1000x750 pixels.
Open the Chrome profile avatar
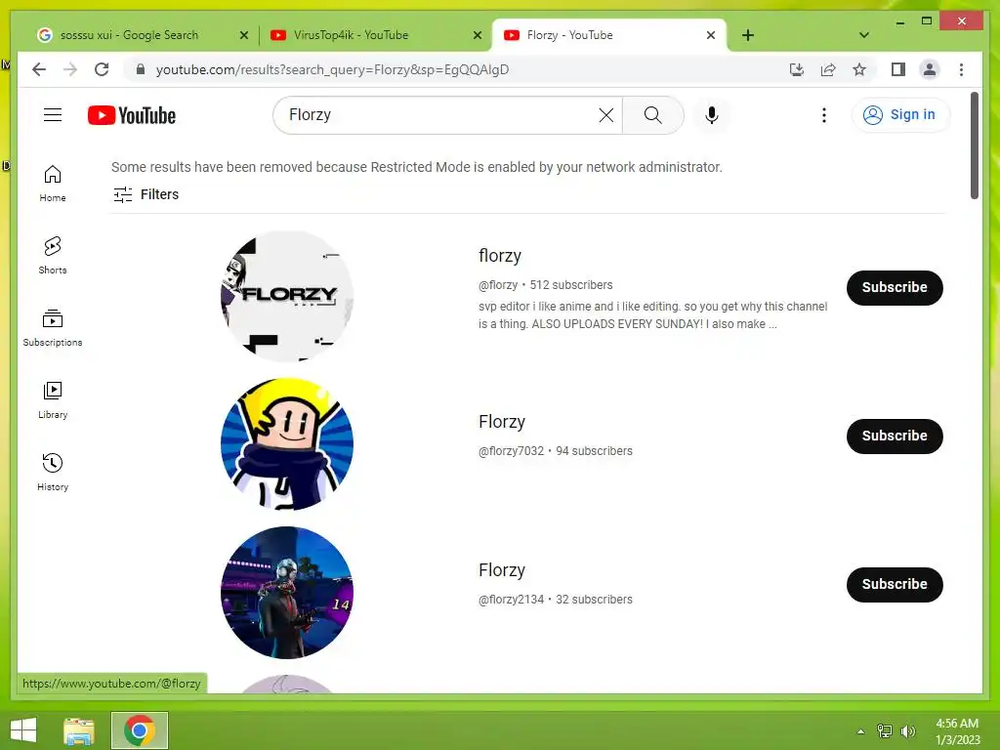930,69
